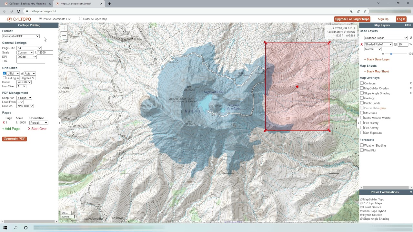Click the bottom-left corner handle of print area

click(x=265, y=130)
